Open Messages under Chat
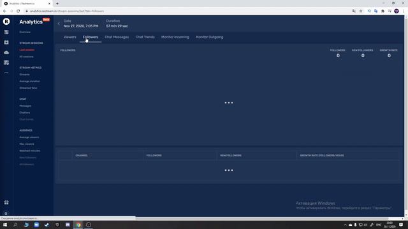The width and height of the screenshot is (408, 229). [25, 106]
